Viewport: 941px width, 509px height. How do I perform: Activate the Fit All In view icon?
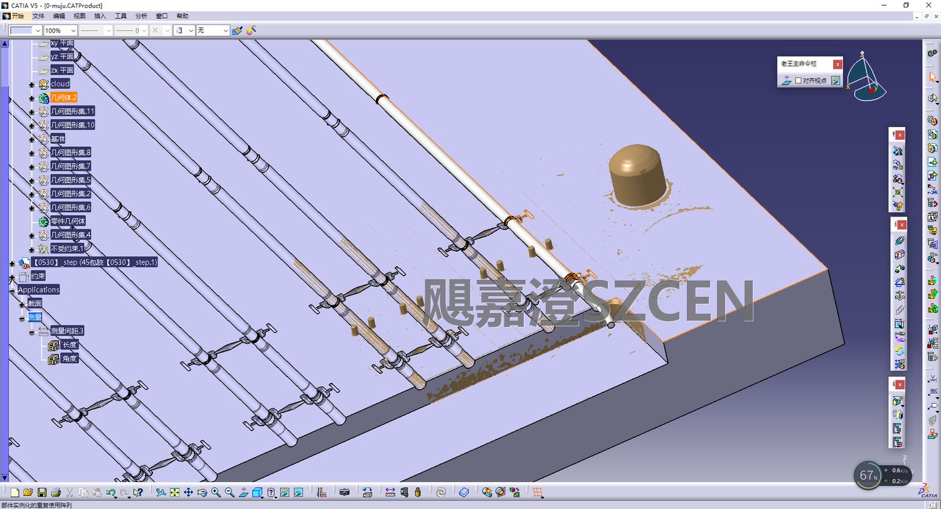(174, 493)
